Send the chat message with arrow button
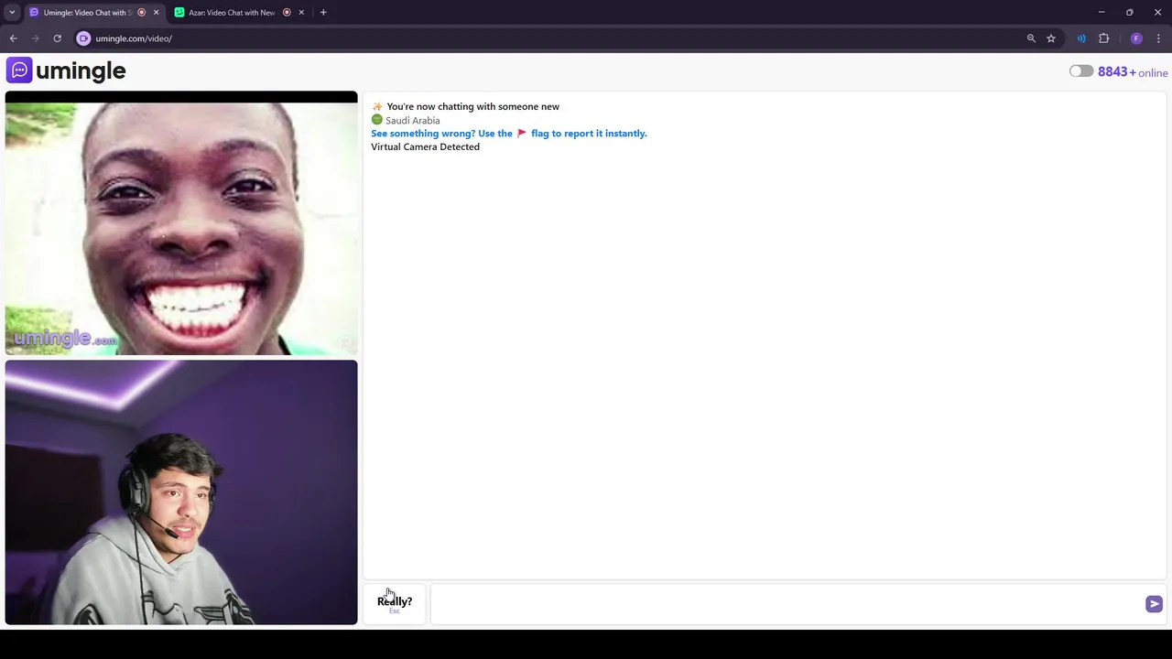The height and width of the screenshot is (659, 1172). point(1154,604)
